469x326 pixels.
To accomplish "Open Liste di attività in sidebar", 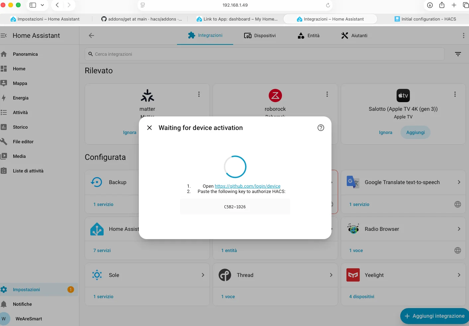I will point(39,171).
